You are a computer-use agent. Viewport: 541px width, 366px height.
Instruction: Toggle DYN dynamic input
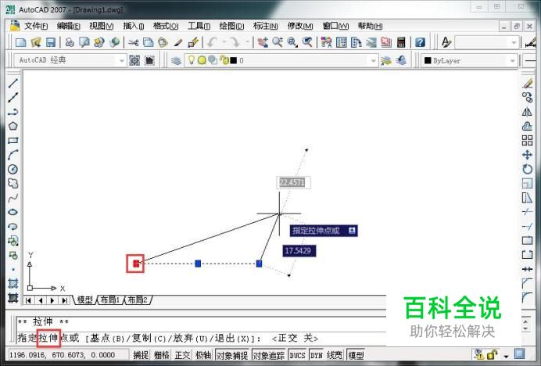point(317,355)
